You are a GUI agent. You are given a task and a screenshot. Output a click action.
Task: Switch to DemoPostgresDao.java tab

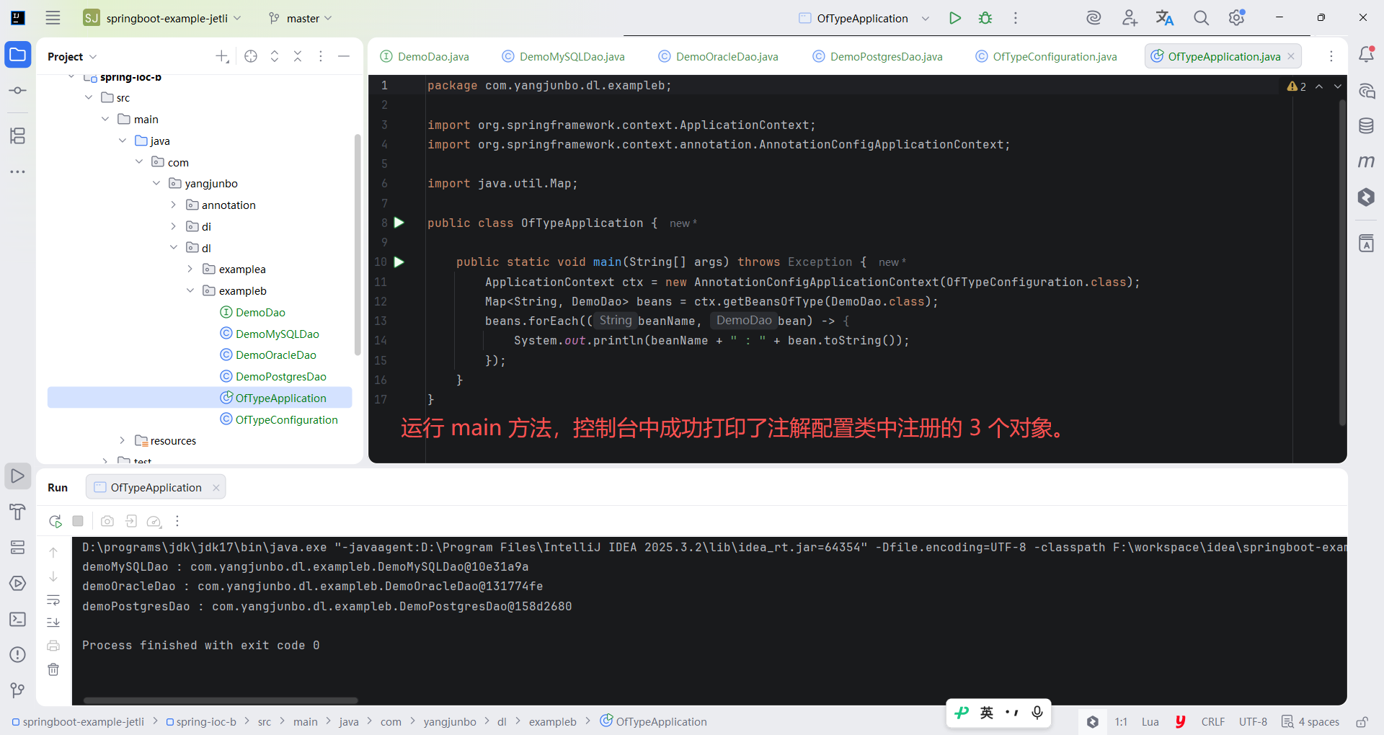click(x=878, y=56)
